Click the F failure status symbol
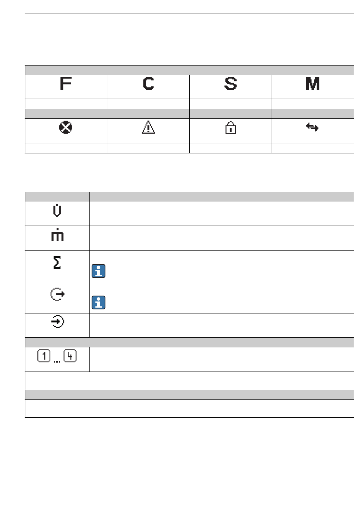Image resolution: width=354 pixels, height=513 pixels. (66, 84)
